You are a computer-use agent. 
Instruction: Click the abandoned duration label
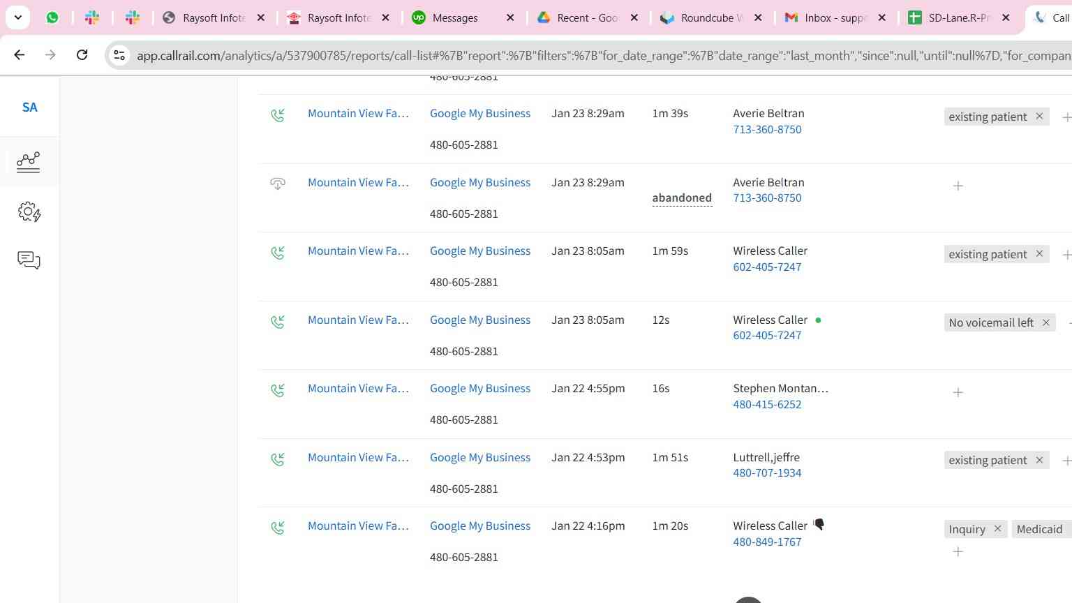point(681,198)
